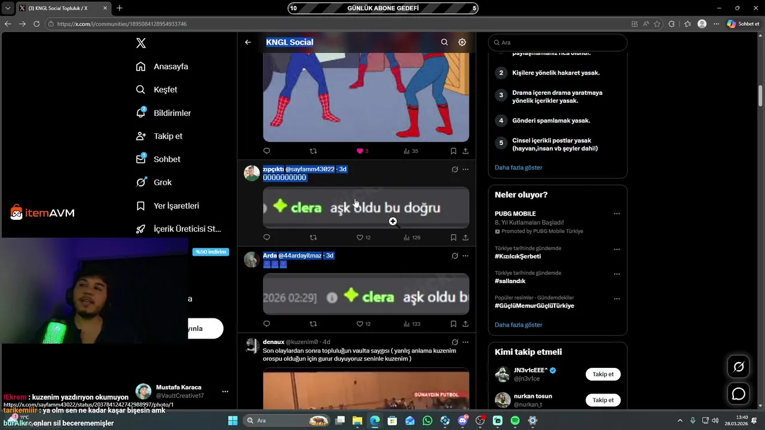Repost zıpçıktı's post
This screenshot has width=765, height=430.
click(x=313, y=237)
